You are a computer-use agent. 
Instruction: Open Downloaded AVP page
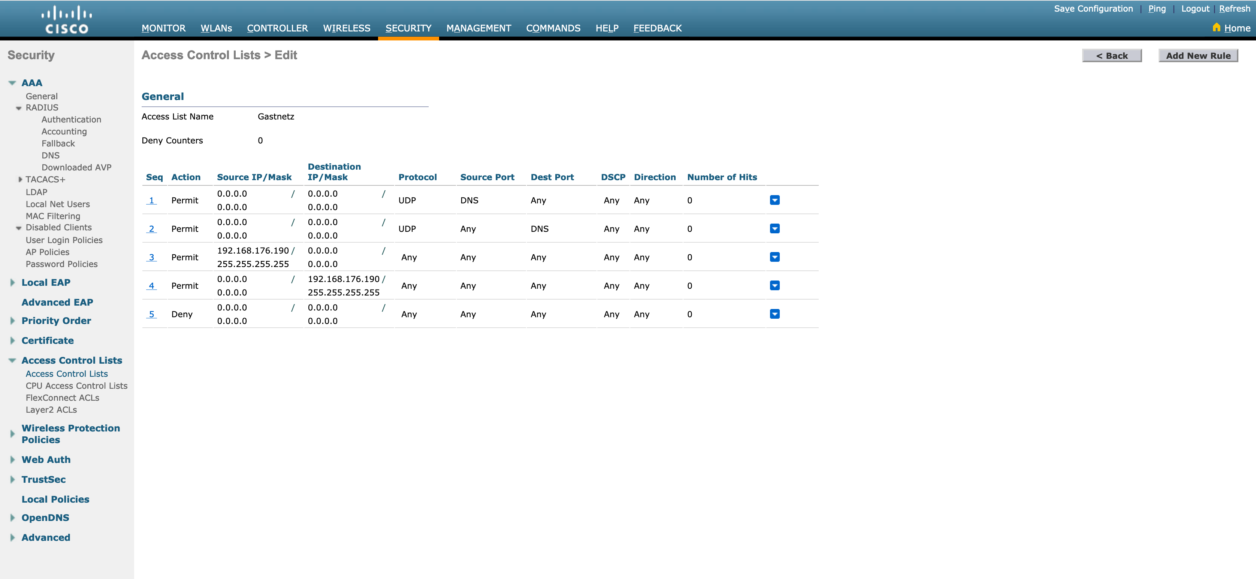click(76, 167)
